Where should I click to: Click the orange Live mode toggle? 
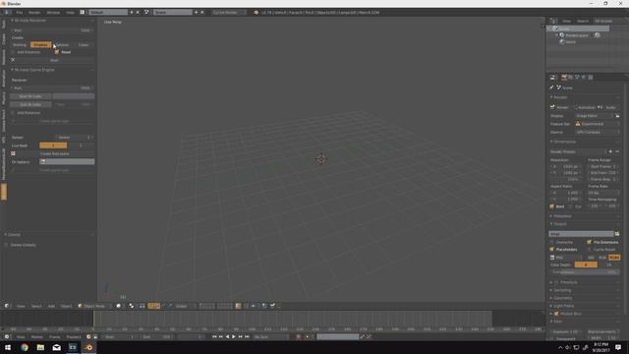53,146
